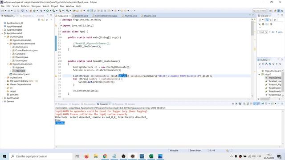This screenshot has height=160, width=285.
Task: Minimize the Console view panel
Action: click(278, 104)
